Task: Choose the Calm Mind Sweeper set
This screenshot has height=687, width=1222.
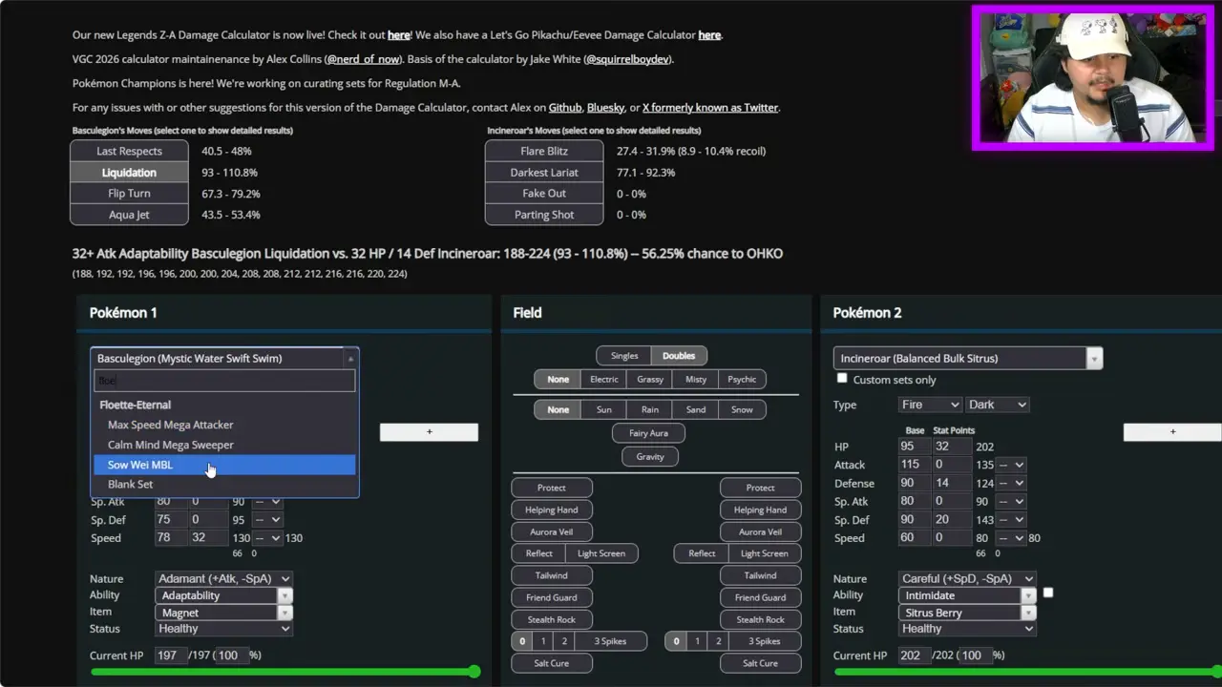Action: [224, 445]
